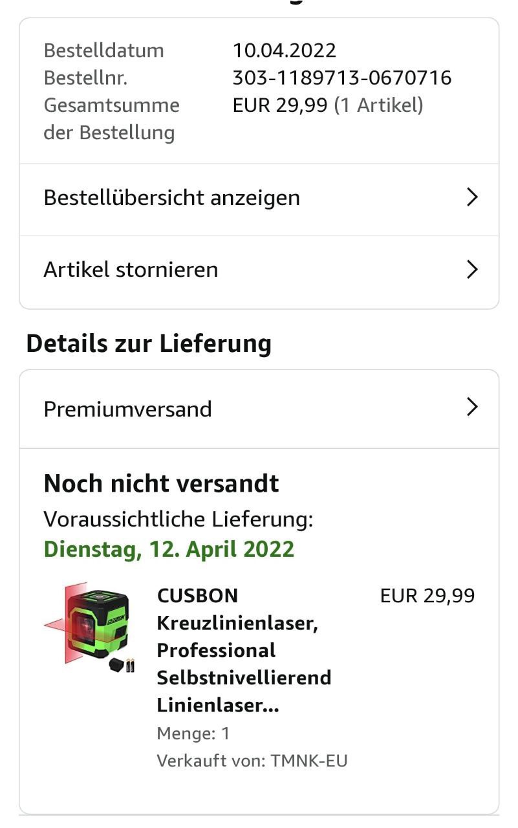Image resolution: width=518 pixels, height=828 pixels.
Task: Tap the Noch nicht versandt status heading
Action: (x=161, y=484)
